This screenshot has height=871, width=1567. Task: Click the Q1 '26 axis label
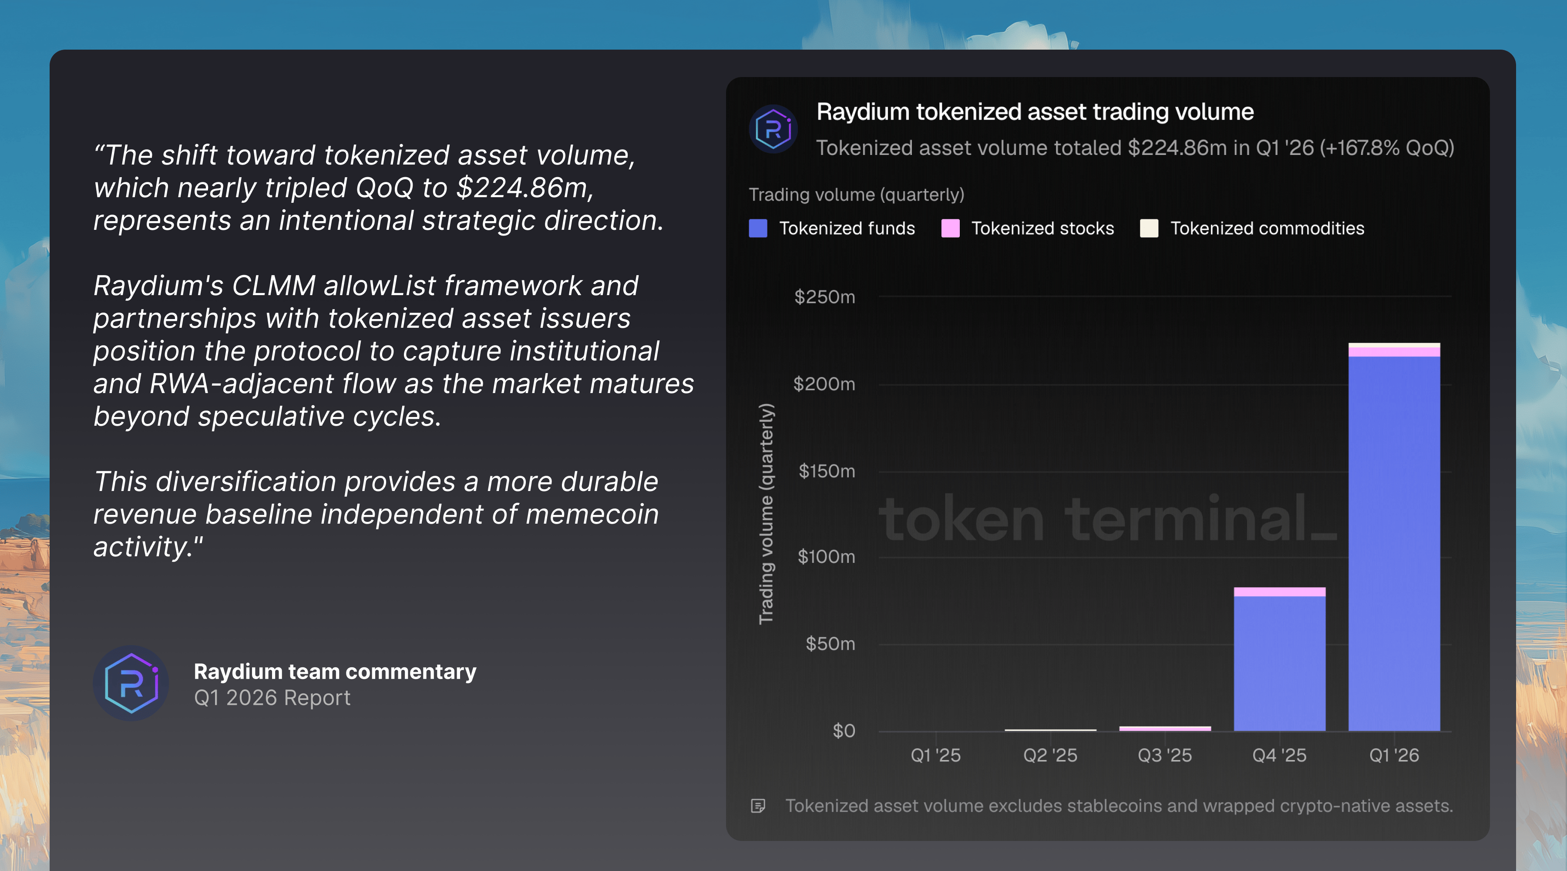click(1394, 755)
